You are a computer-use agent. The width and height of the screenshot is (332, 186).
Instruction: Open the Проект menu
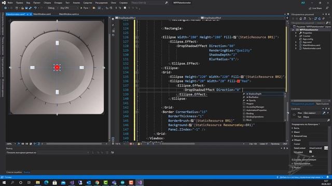click(x=37, y=3)
